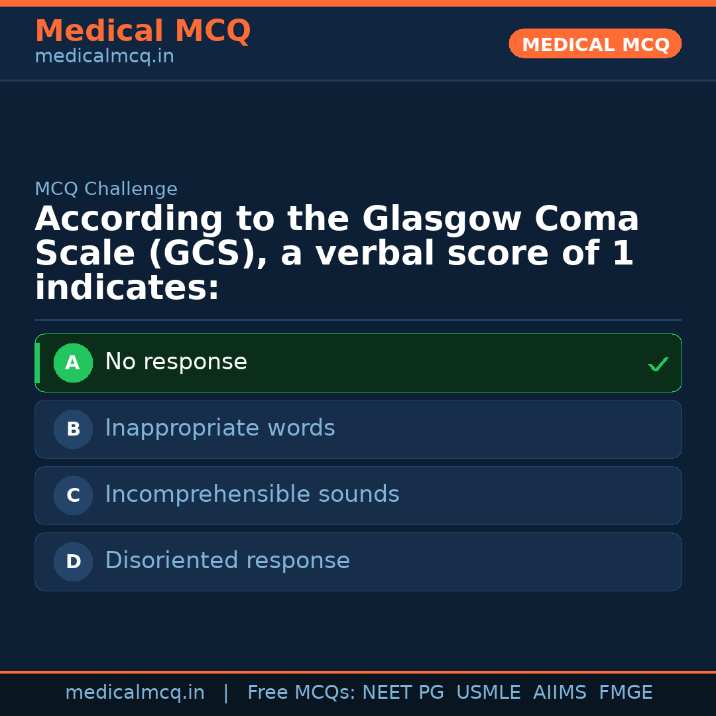The height and width of the screenshot is (716, 716).
Task: Click the orange MEDICAL MCQ badge
Action: (595, 44)
